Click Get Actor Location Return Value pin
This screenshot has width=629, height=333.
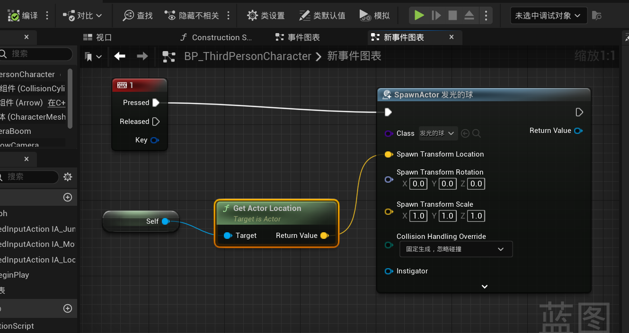click(325, 236)
